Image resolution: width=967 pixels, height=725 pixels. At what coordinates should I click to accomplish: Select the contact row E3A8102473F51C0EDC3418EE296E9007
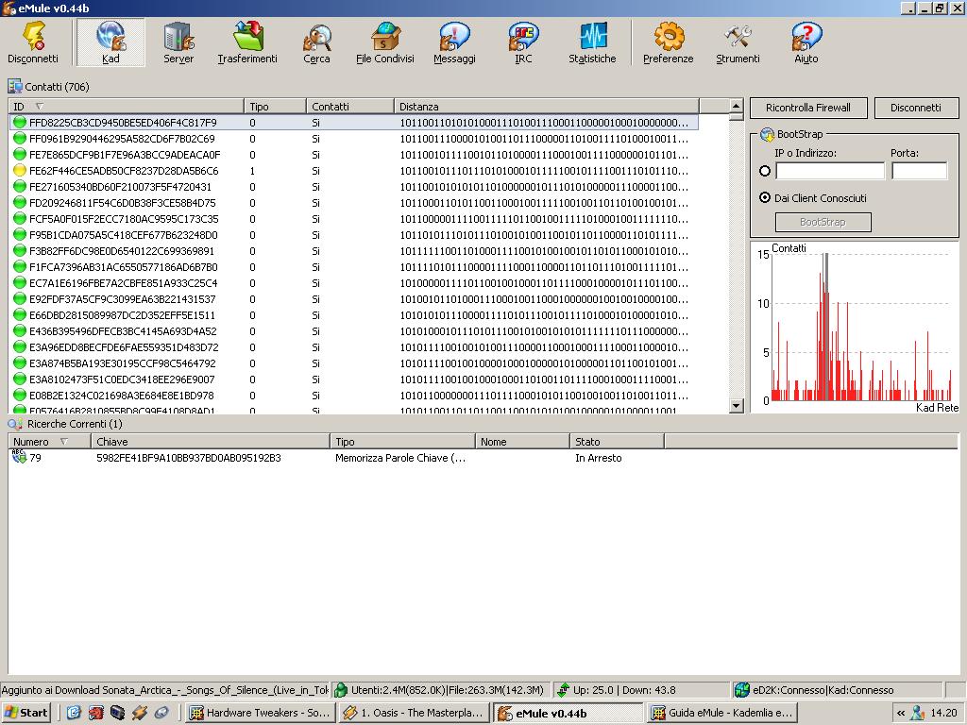353,379
